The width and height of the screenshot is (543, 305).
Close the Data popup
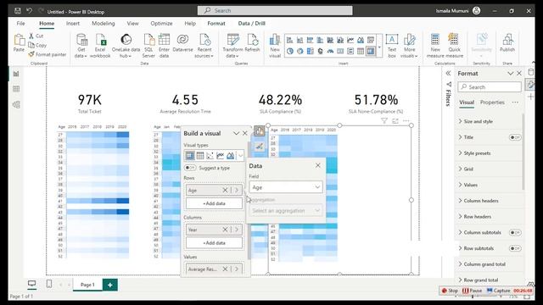(318, 165)
